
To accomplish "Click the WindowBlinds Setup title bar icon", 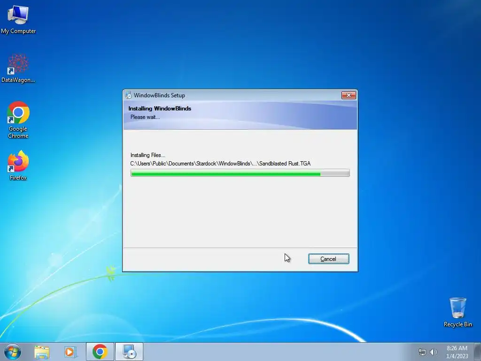I will (128, 95).
